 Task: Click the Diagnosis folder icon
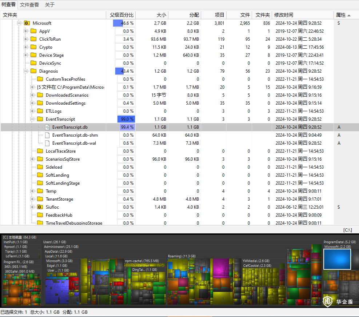point(33,71)
